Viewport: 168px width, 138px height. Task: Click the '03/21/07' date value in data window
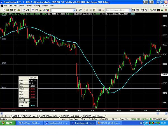pyautogui.click(x=33, y=80)
